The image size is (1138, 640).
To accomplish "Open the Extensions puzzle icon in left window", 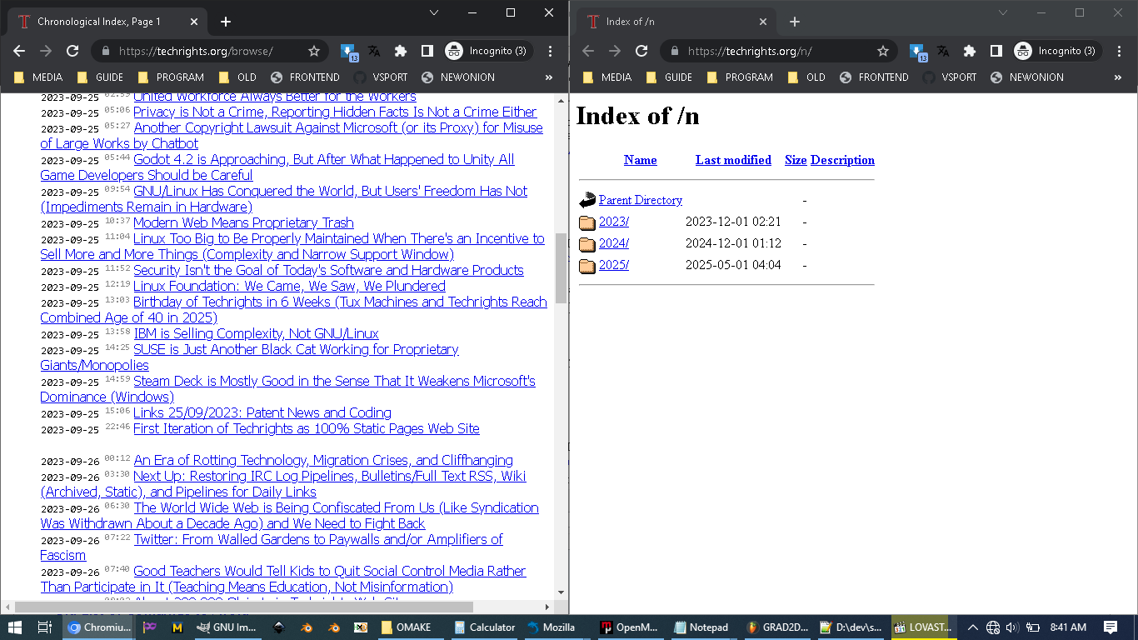I will click(x=401, y=51).
